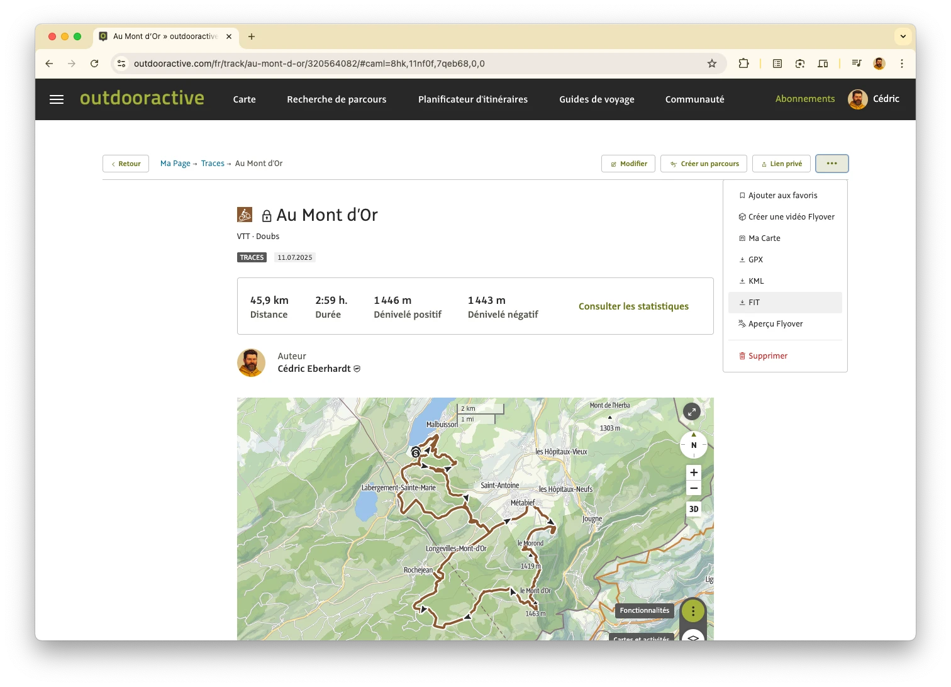Viewport: 951px width, 687px height.
Task: Open Communauté nav item
Action: (x=695, y=99)
